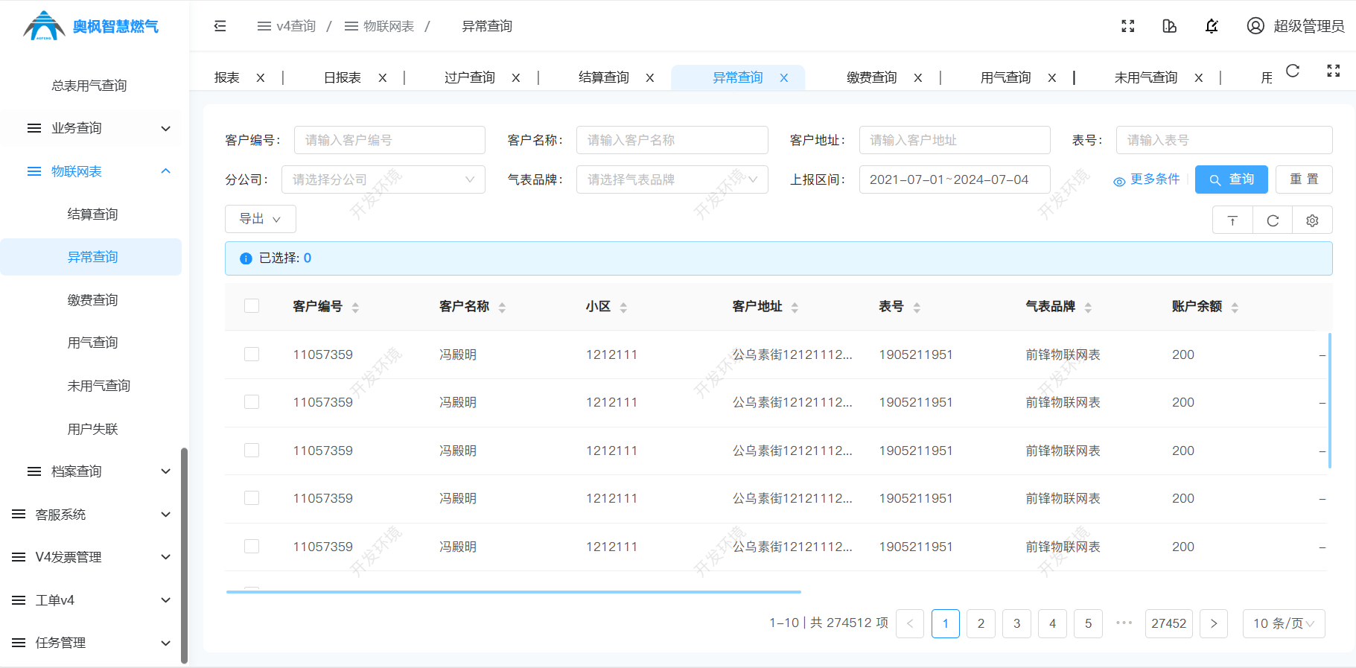Click the horizontal table scrollbar
Image resolution: width=1356 pixels, height=668 pixels.
coord(513,592)
